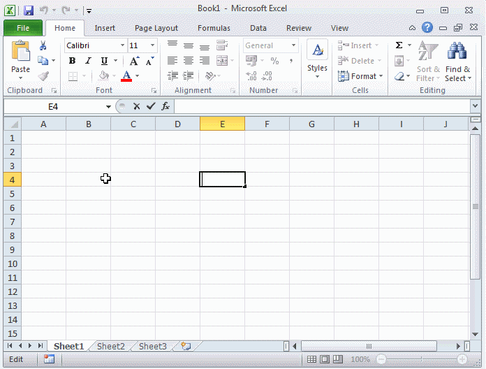Viewport: 486px width, 369px height.
Task: Insert a new worksheet tab icon
Action: point(186,346)
